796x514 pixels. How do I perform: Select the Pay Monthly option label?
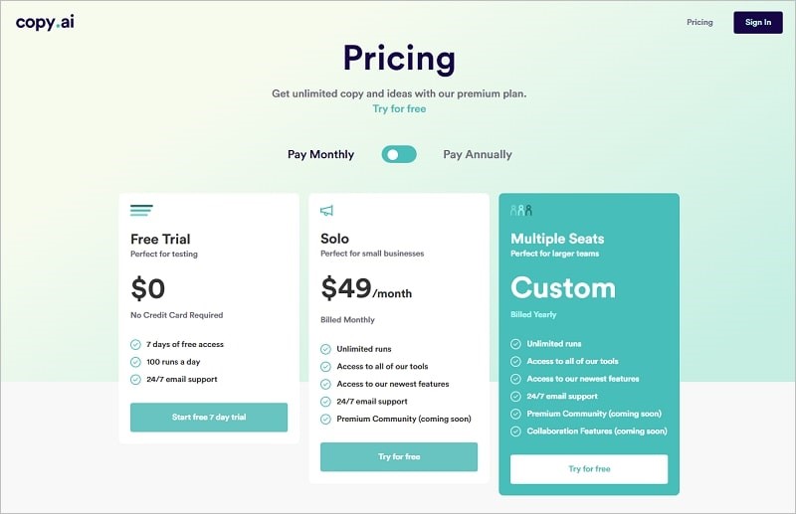[x=320, y=154]
